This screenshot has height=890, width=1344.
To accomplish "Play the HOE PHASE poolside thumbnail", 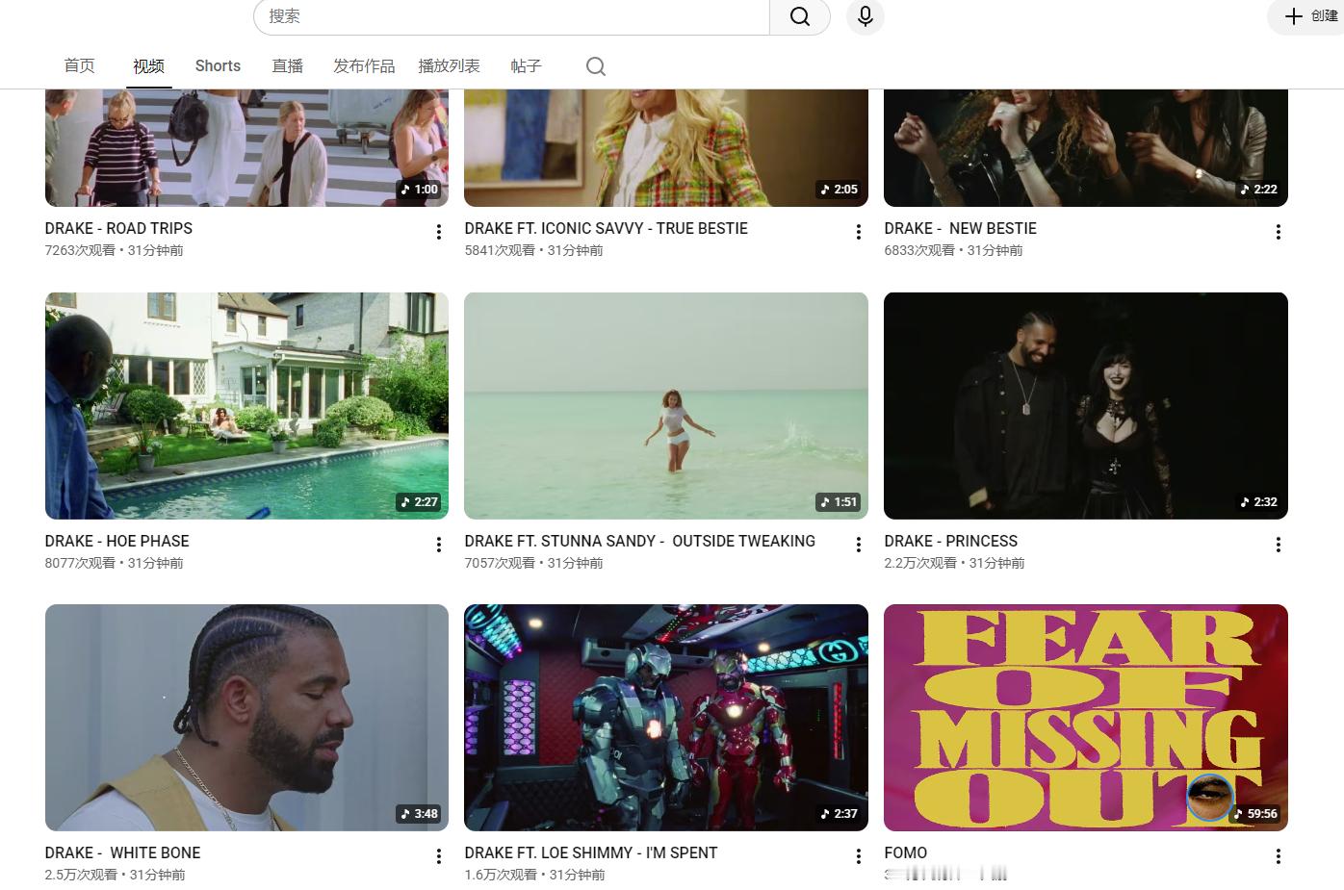I will coord(246,406).
